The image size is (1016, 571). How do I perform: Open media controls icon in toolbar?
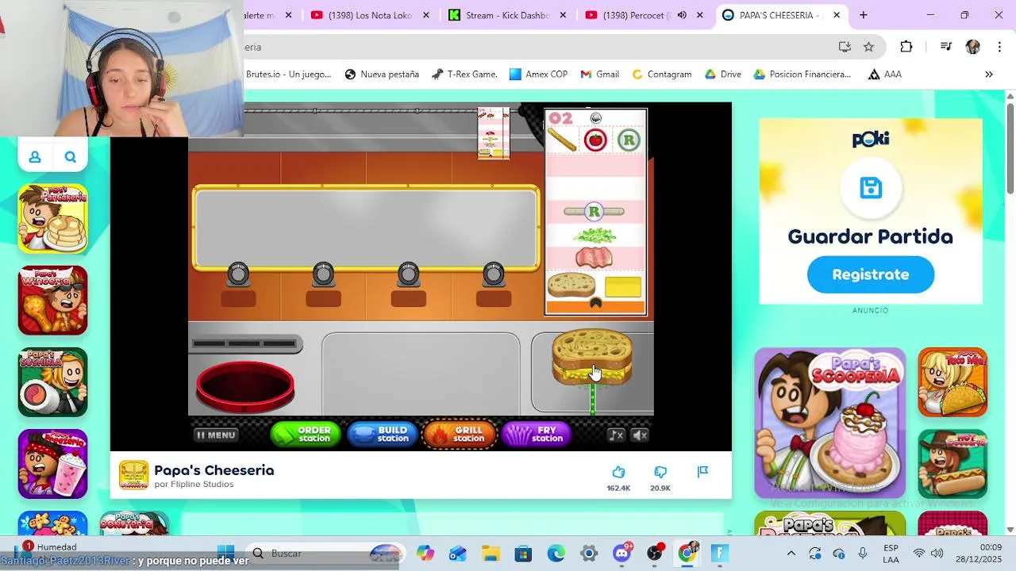tap(945, 47)
